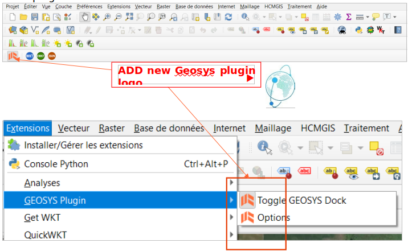Create a new SpatiaLite layer feather icon
408x251 pixels.
46,30
